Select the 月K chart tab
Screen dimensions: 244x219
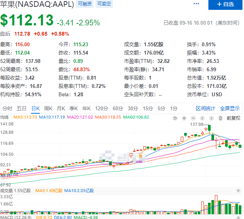pyautogui.click(x=61, y=108)
